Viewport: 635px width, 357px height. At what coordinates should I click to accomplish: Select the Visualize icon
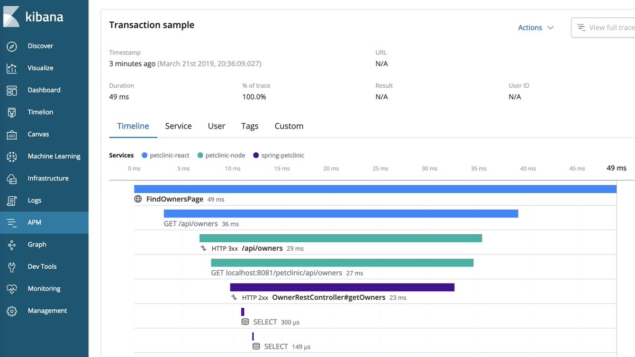[12, 68]
